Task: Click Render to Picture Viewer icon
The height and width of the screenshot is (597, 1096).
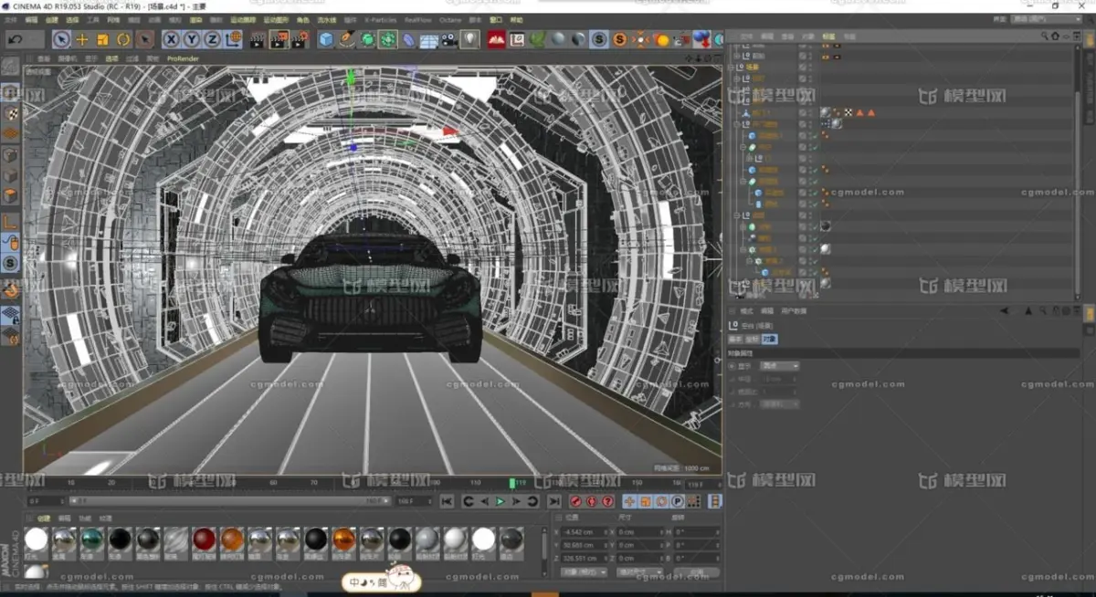Action: point(279,39)
